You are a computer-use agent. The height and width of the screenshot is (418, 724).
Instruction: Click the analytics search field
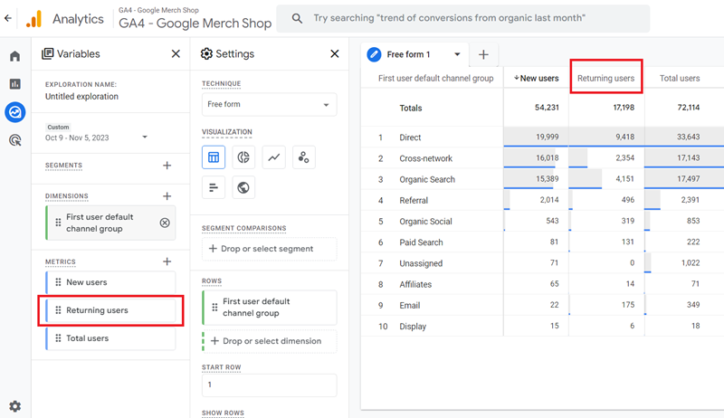tap(463, 18)
